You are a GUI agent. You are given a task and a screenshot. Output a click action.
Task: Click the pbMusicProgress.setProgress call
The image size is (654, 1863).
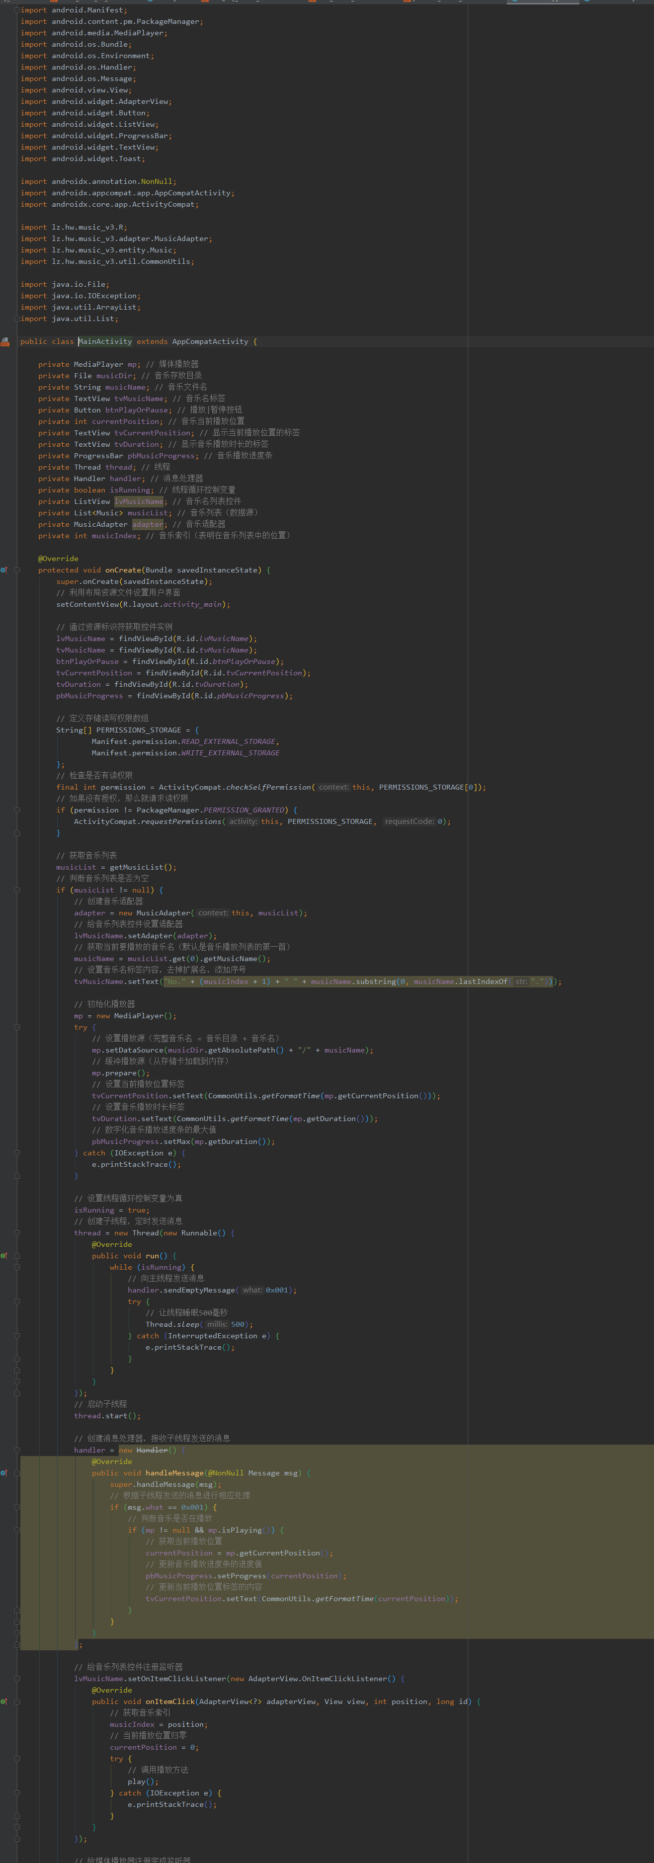point(246,1576)
